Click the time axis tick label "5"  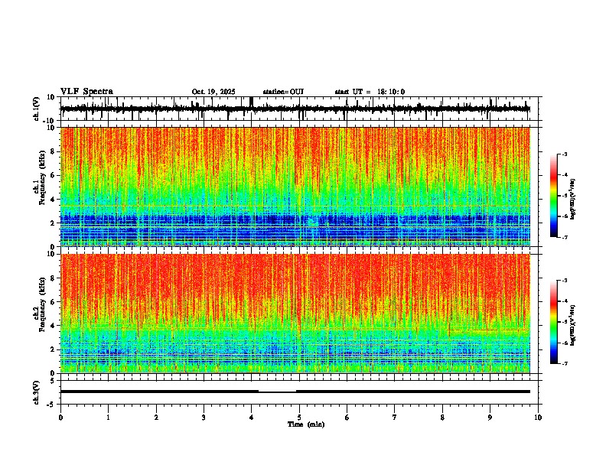[x=299, y=418]
